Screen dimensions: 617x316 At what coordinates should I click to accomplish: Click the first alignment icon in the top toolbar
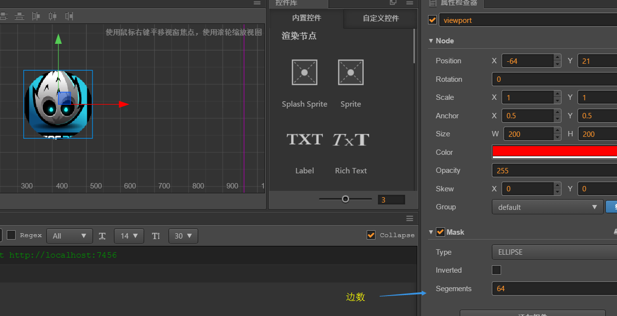4,16
